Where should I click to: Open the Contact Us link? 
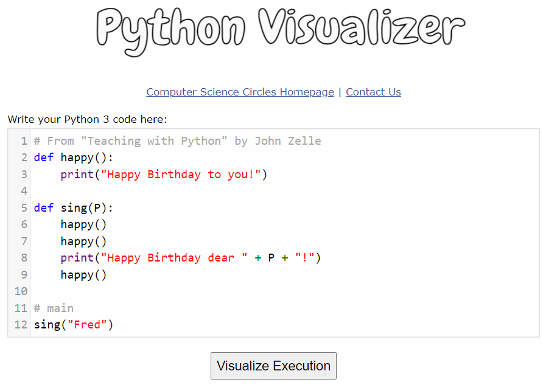click(x=373, y=92)
